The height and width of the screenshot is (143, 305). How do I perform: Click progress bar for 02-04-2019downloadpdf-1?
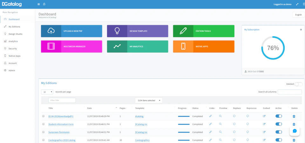tap(184, 116)
